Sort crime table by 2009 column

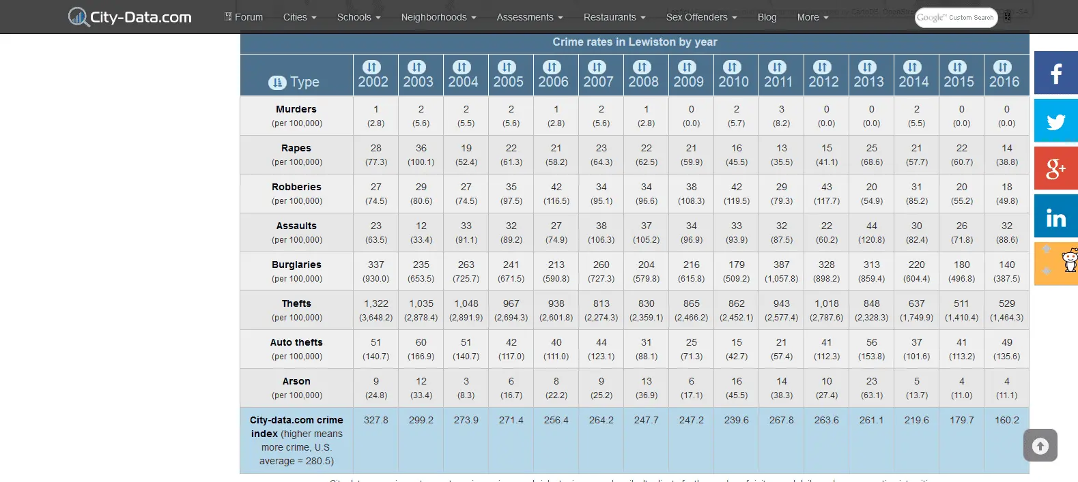click(687, 67)
